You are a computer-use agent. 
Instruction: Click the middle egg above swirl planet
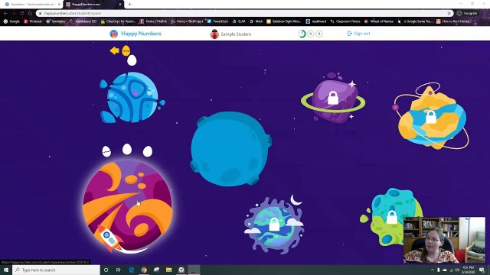pos(127,149)
